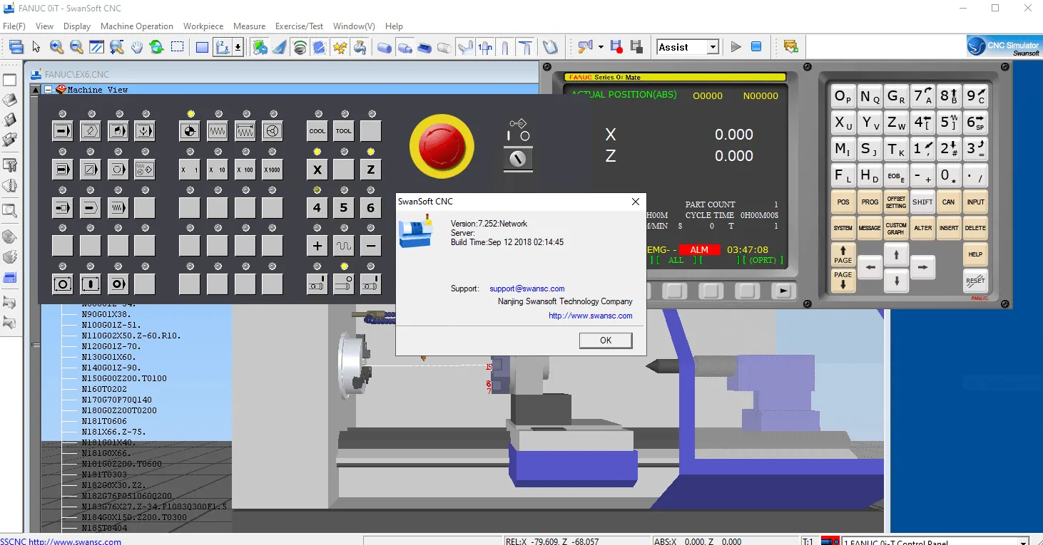Click the support@swansc.com email link
Screen dimensions: 1043x545
[527, 289]
